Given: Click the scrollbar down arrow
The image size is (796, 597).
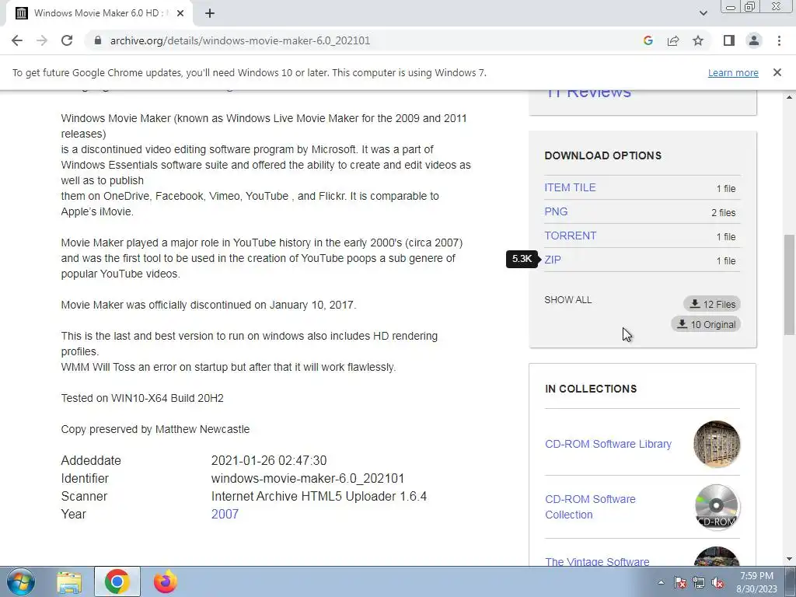Looking at the screenshot, I should [789, 559].
